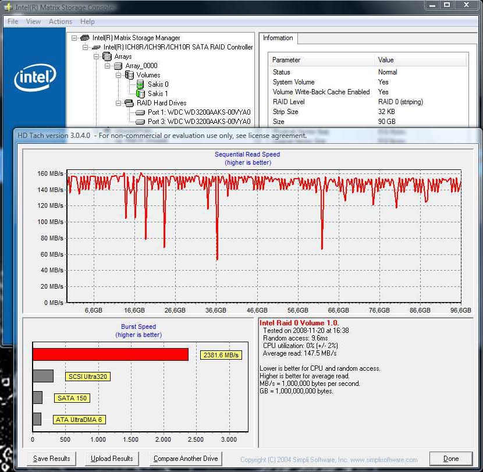Image resolution: width=483 pixels, height=472 pixels.
Task: Click the Matrix Storage Console title bar icon
Action: (x=8, y=7)
